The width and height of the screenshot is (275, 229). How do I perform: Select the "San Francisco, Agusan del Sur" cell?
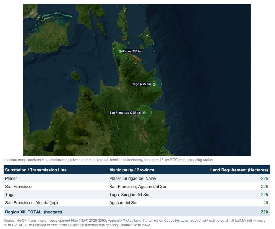[138, 187]
